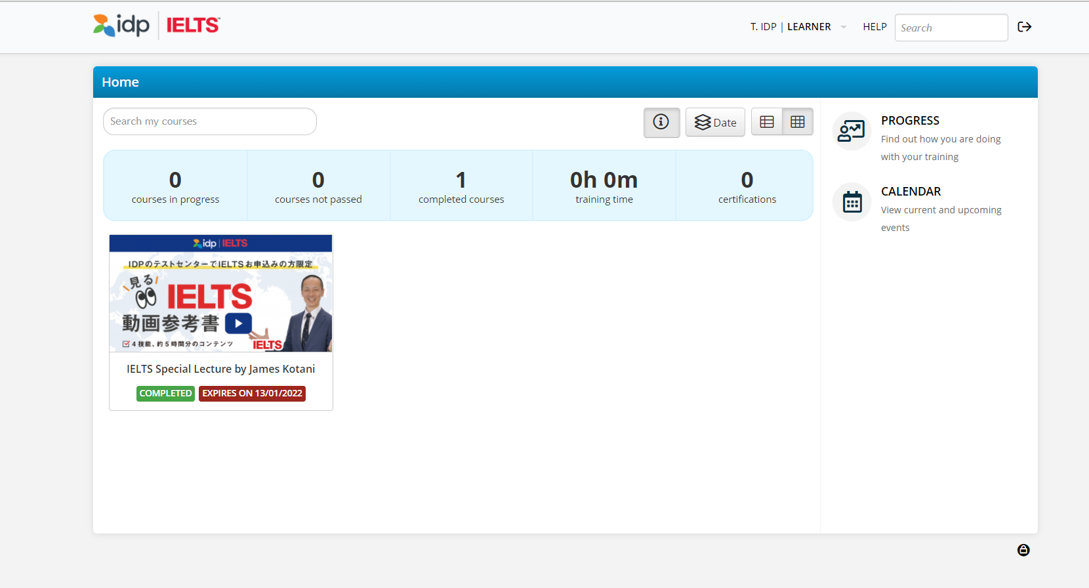The width and height of the screenshot is (1089, 588).
Task: Sort courses using the Date button
Action: [715, 122]
